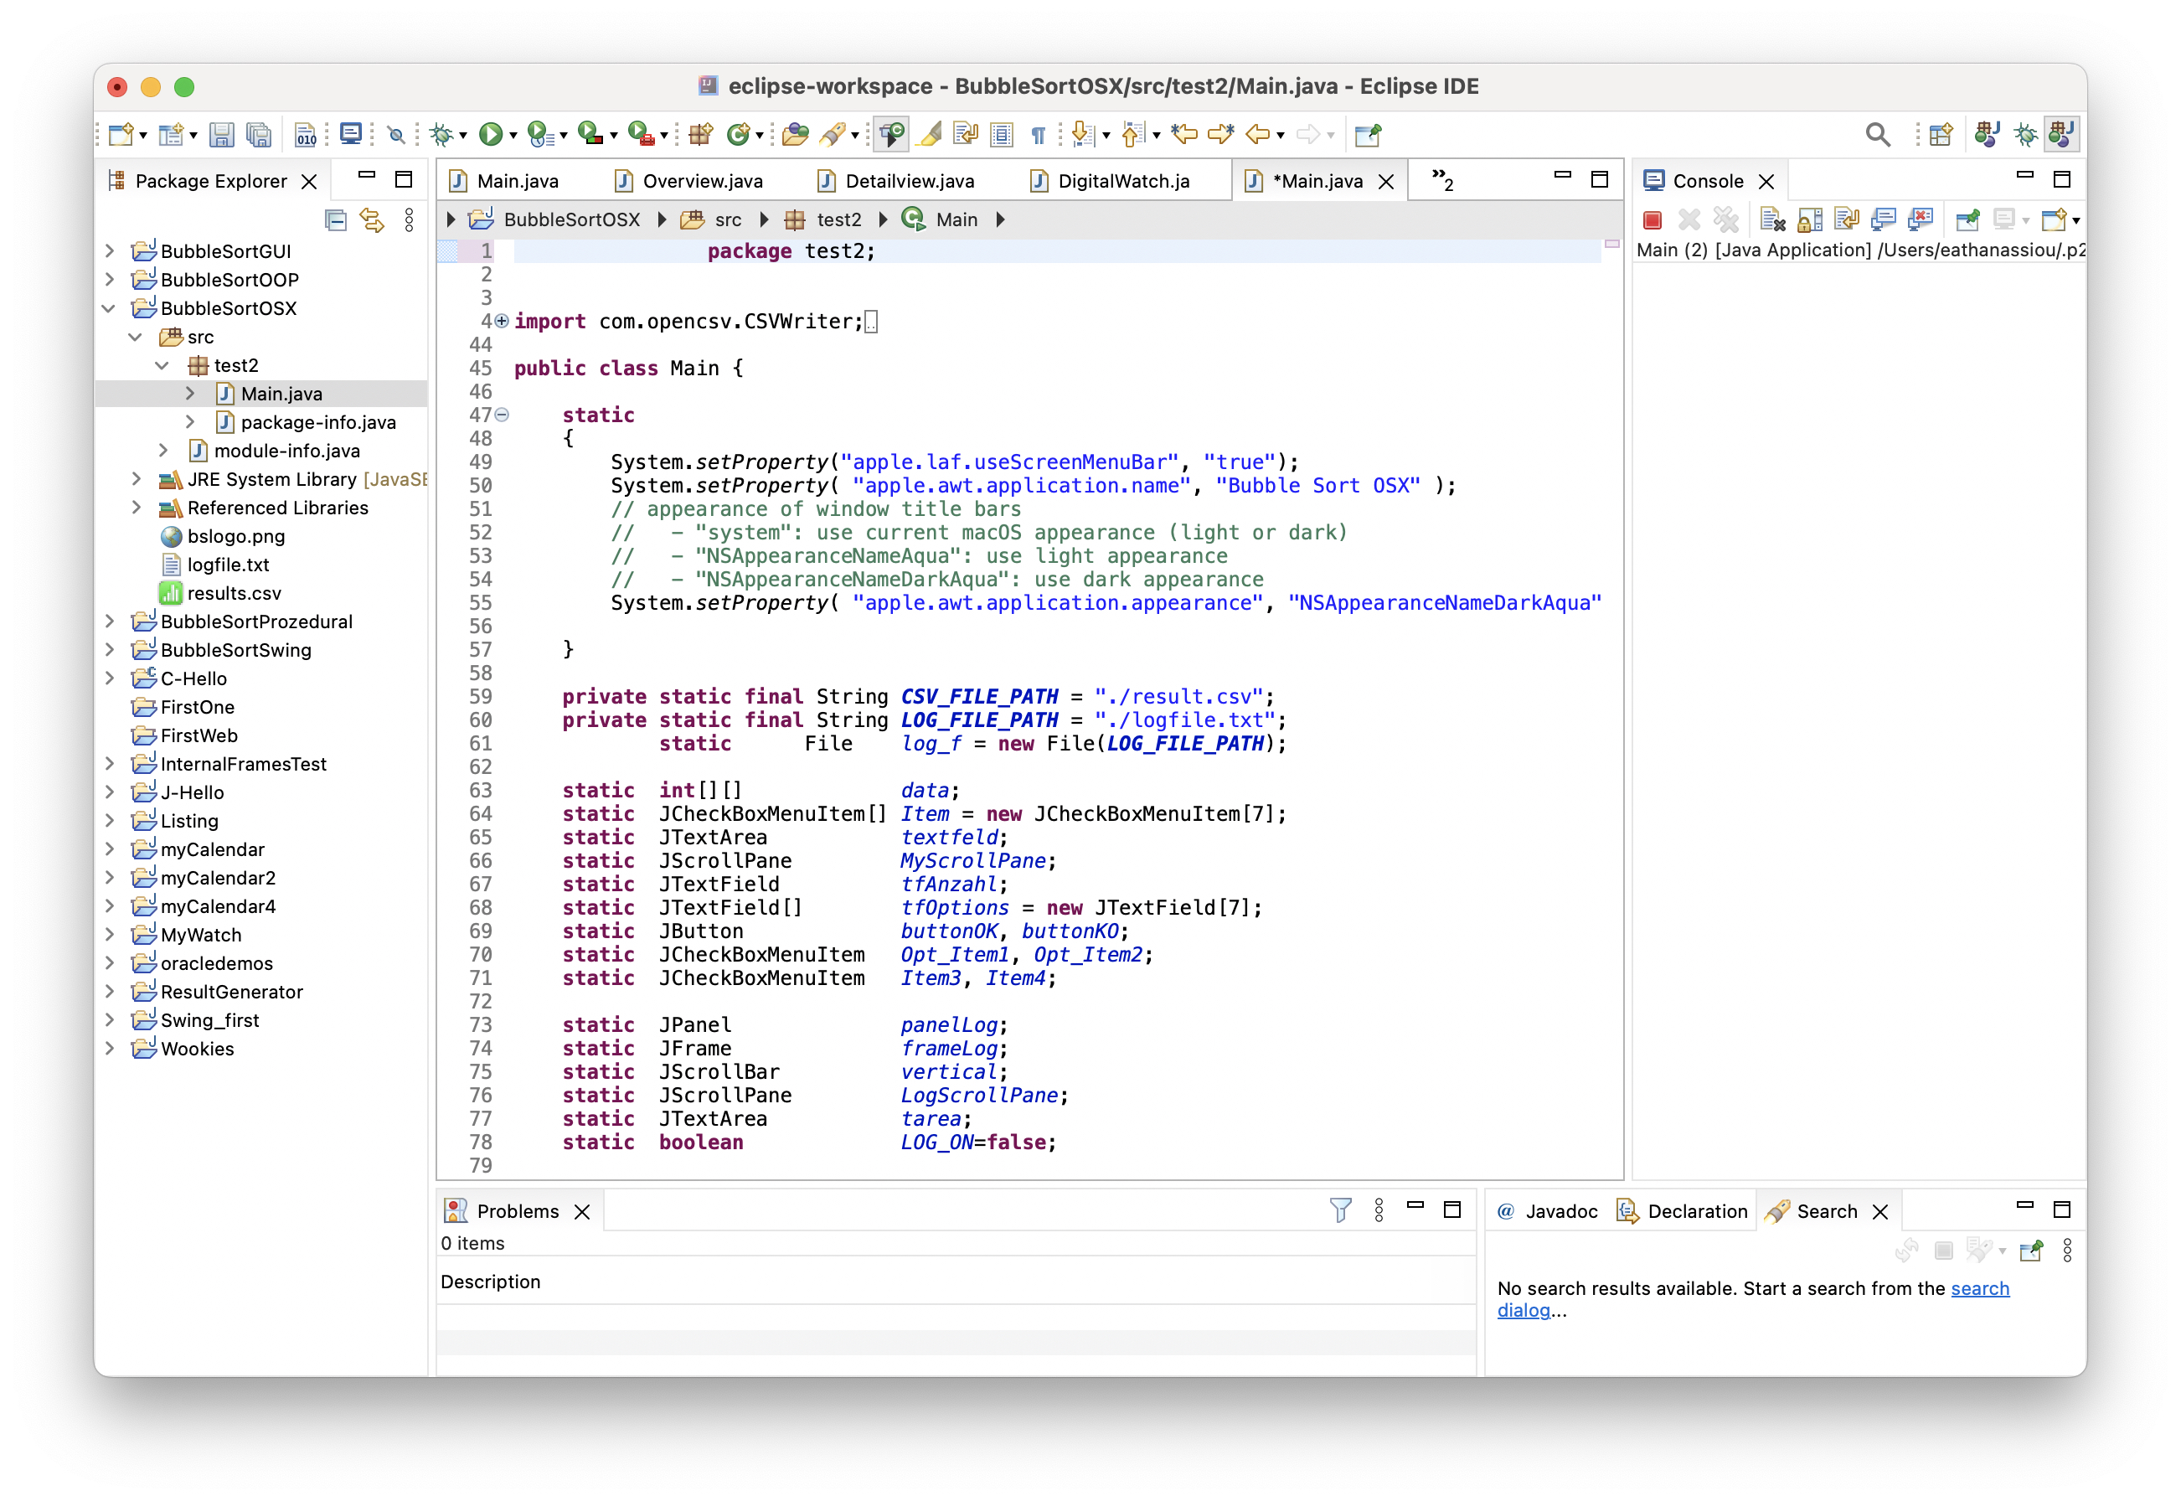Click test2 in the editor breadcrumb

[x=838, y=220]
